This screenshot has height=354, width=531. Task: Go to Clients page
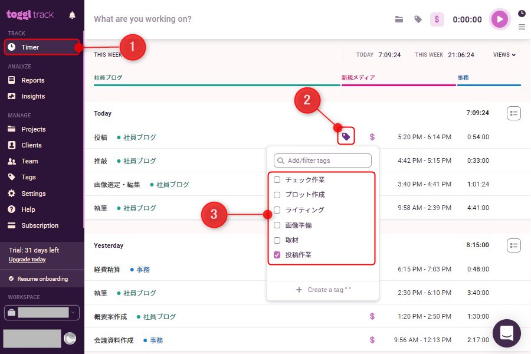click(31, 145)
